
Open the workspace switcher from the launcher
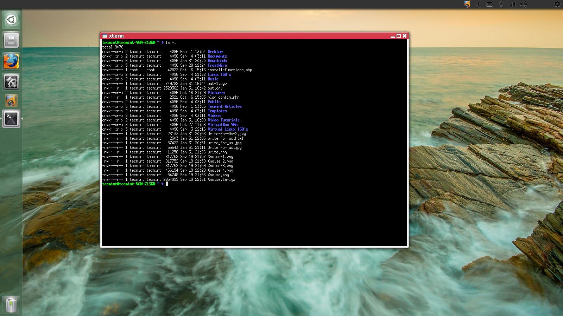tap(11, 40)
